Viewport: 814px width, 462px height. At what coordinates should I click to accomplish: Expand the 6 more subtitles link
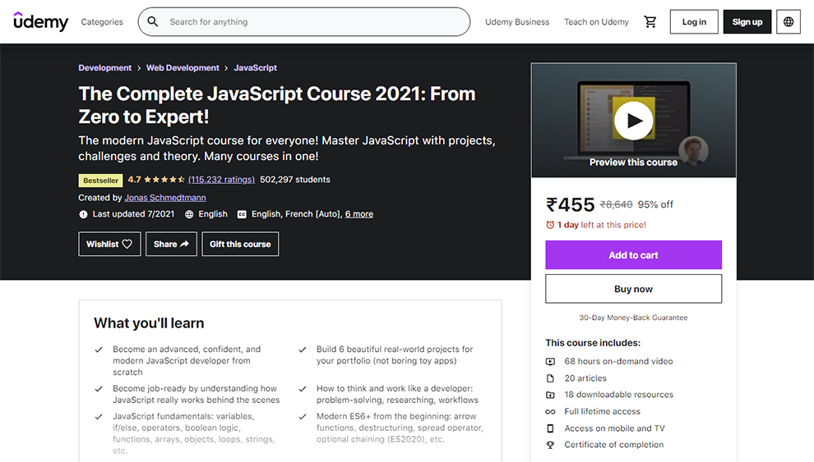pyautogui.click(x=359, y=214)
